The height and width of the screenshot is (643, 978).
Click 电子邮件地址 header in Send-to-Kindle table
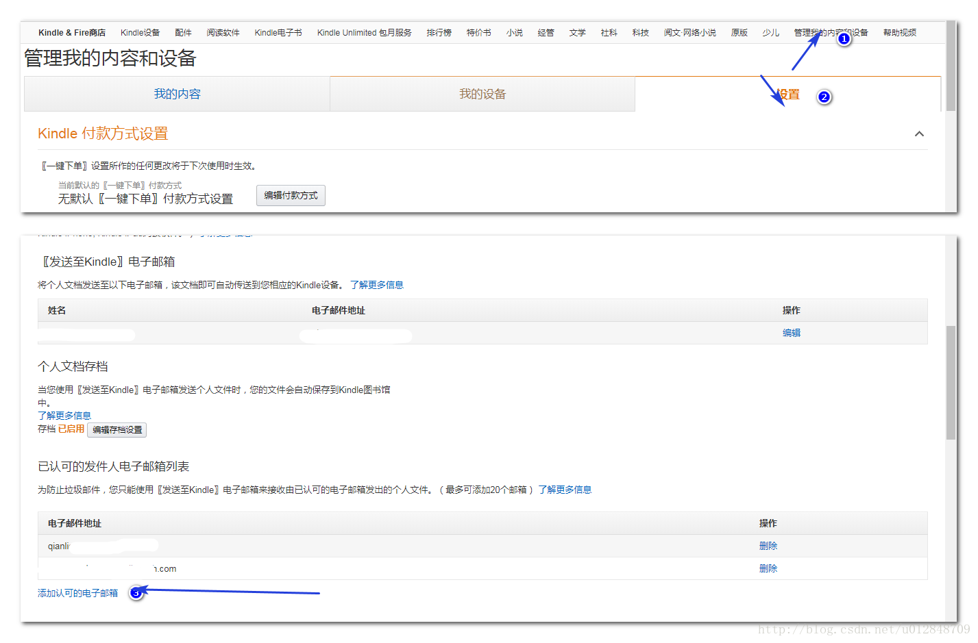(339, 310)
